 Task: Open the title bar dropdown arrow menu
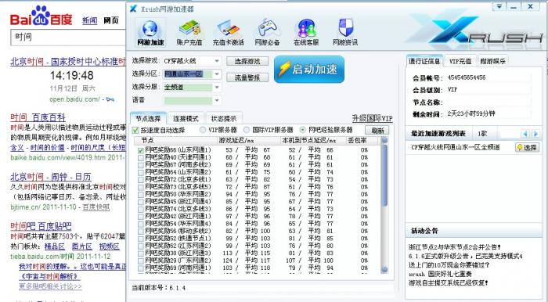pos(499,6)
